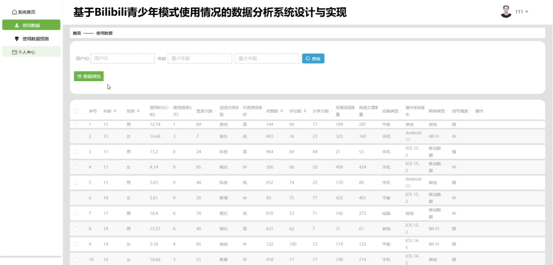The width and height of the screenshot is (553, 265).
Task: Click usage duration 12.74 in row 1
Action: tap(155, 124)
